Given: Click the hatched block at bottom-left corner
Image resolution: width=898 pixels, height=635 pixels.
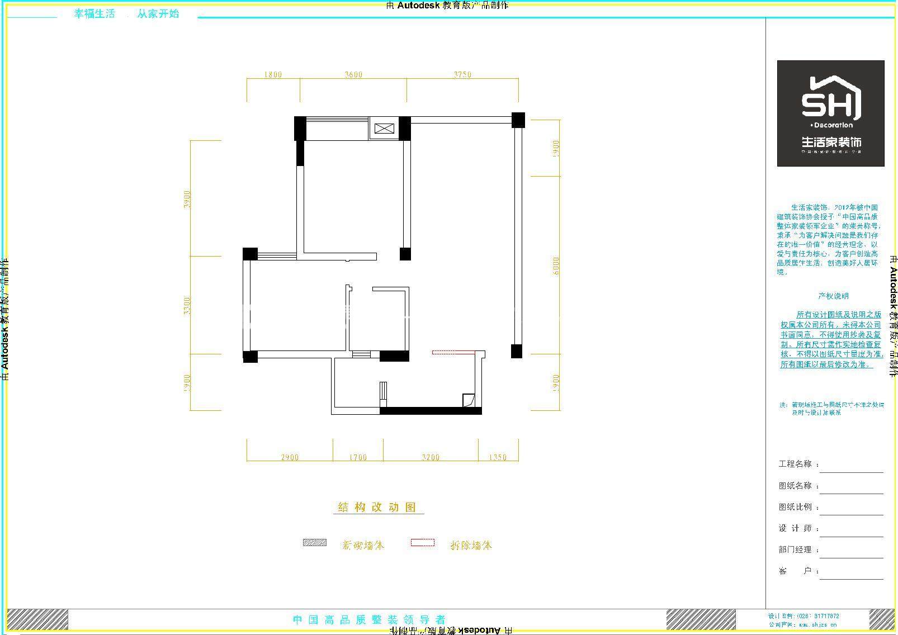Looking at the screenshot, I should click(x=37, y=619).
